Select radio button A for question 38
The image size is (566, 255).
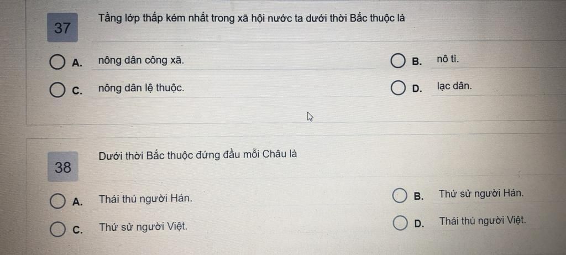pos(57,201)
